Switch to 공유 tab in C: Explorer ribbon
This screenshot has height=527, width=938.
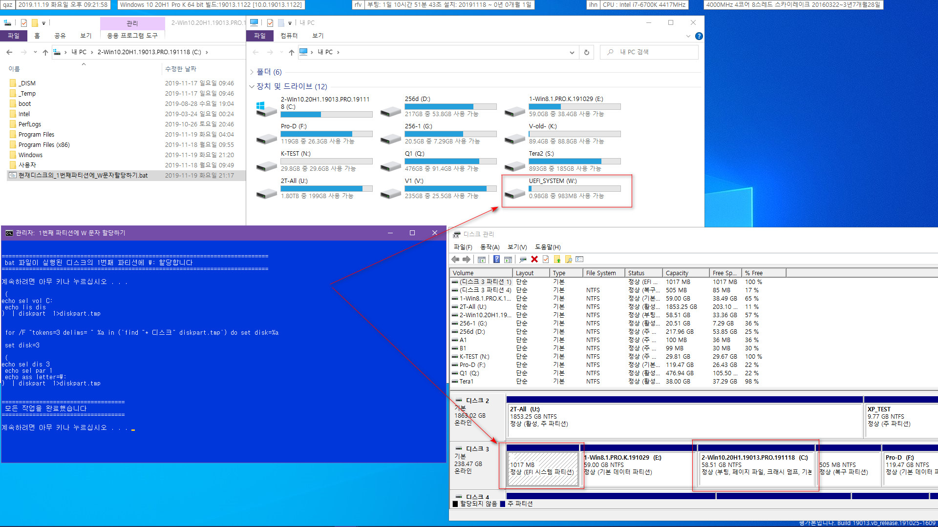pos(60,36)
